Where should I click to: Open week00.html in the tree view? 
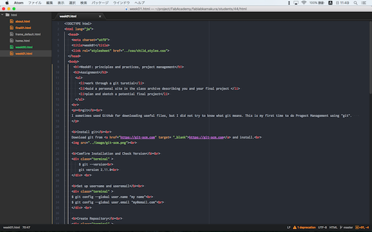[x=24, y=47]
